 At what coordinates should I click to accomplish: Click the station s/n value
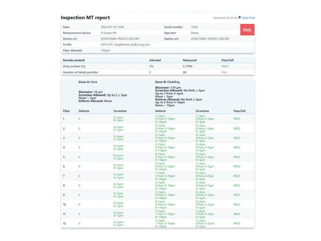210,39
